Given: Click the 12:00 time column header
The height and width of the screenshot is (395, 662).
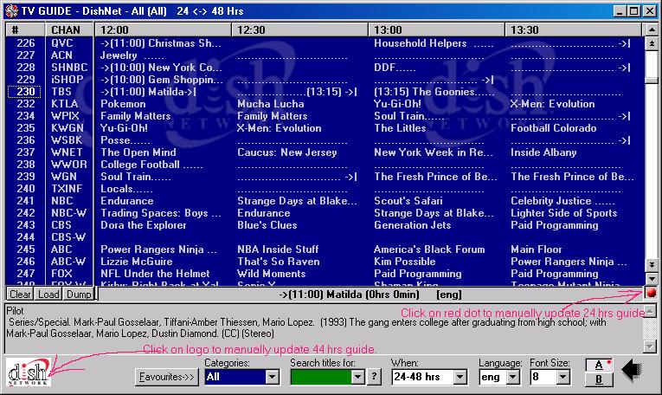Looking at the screenshot, I should pos(164,30).
